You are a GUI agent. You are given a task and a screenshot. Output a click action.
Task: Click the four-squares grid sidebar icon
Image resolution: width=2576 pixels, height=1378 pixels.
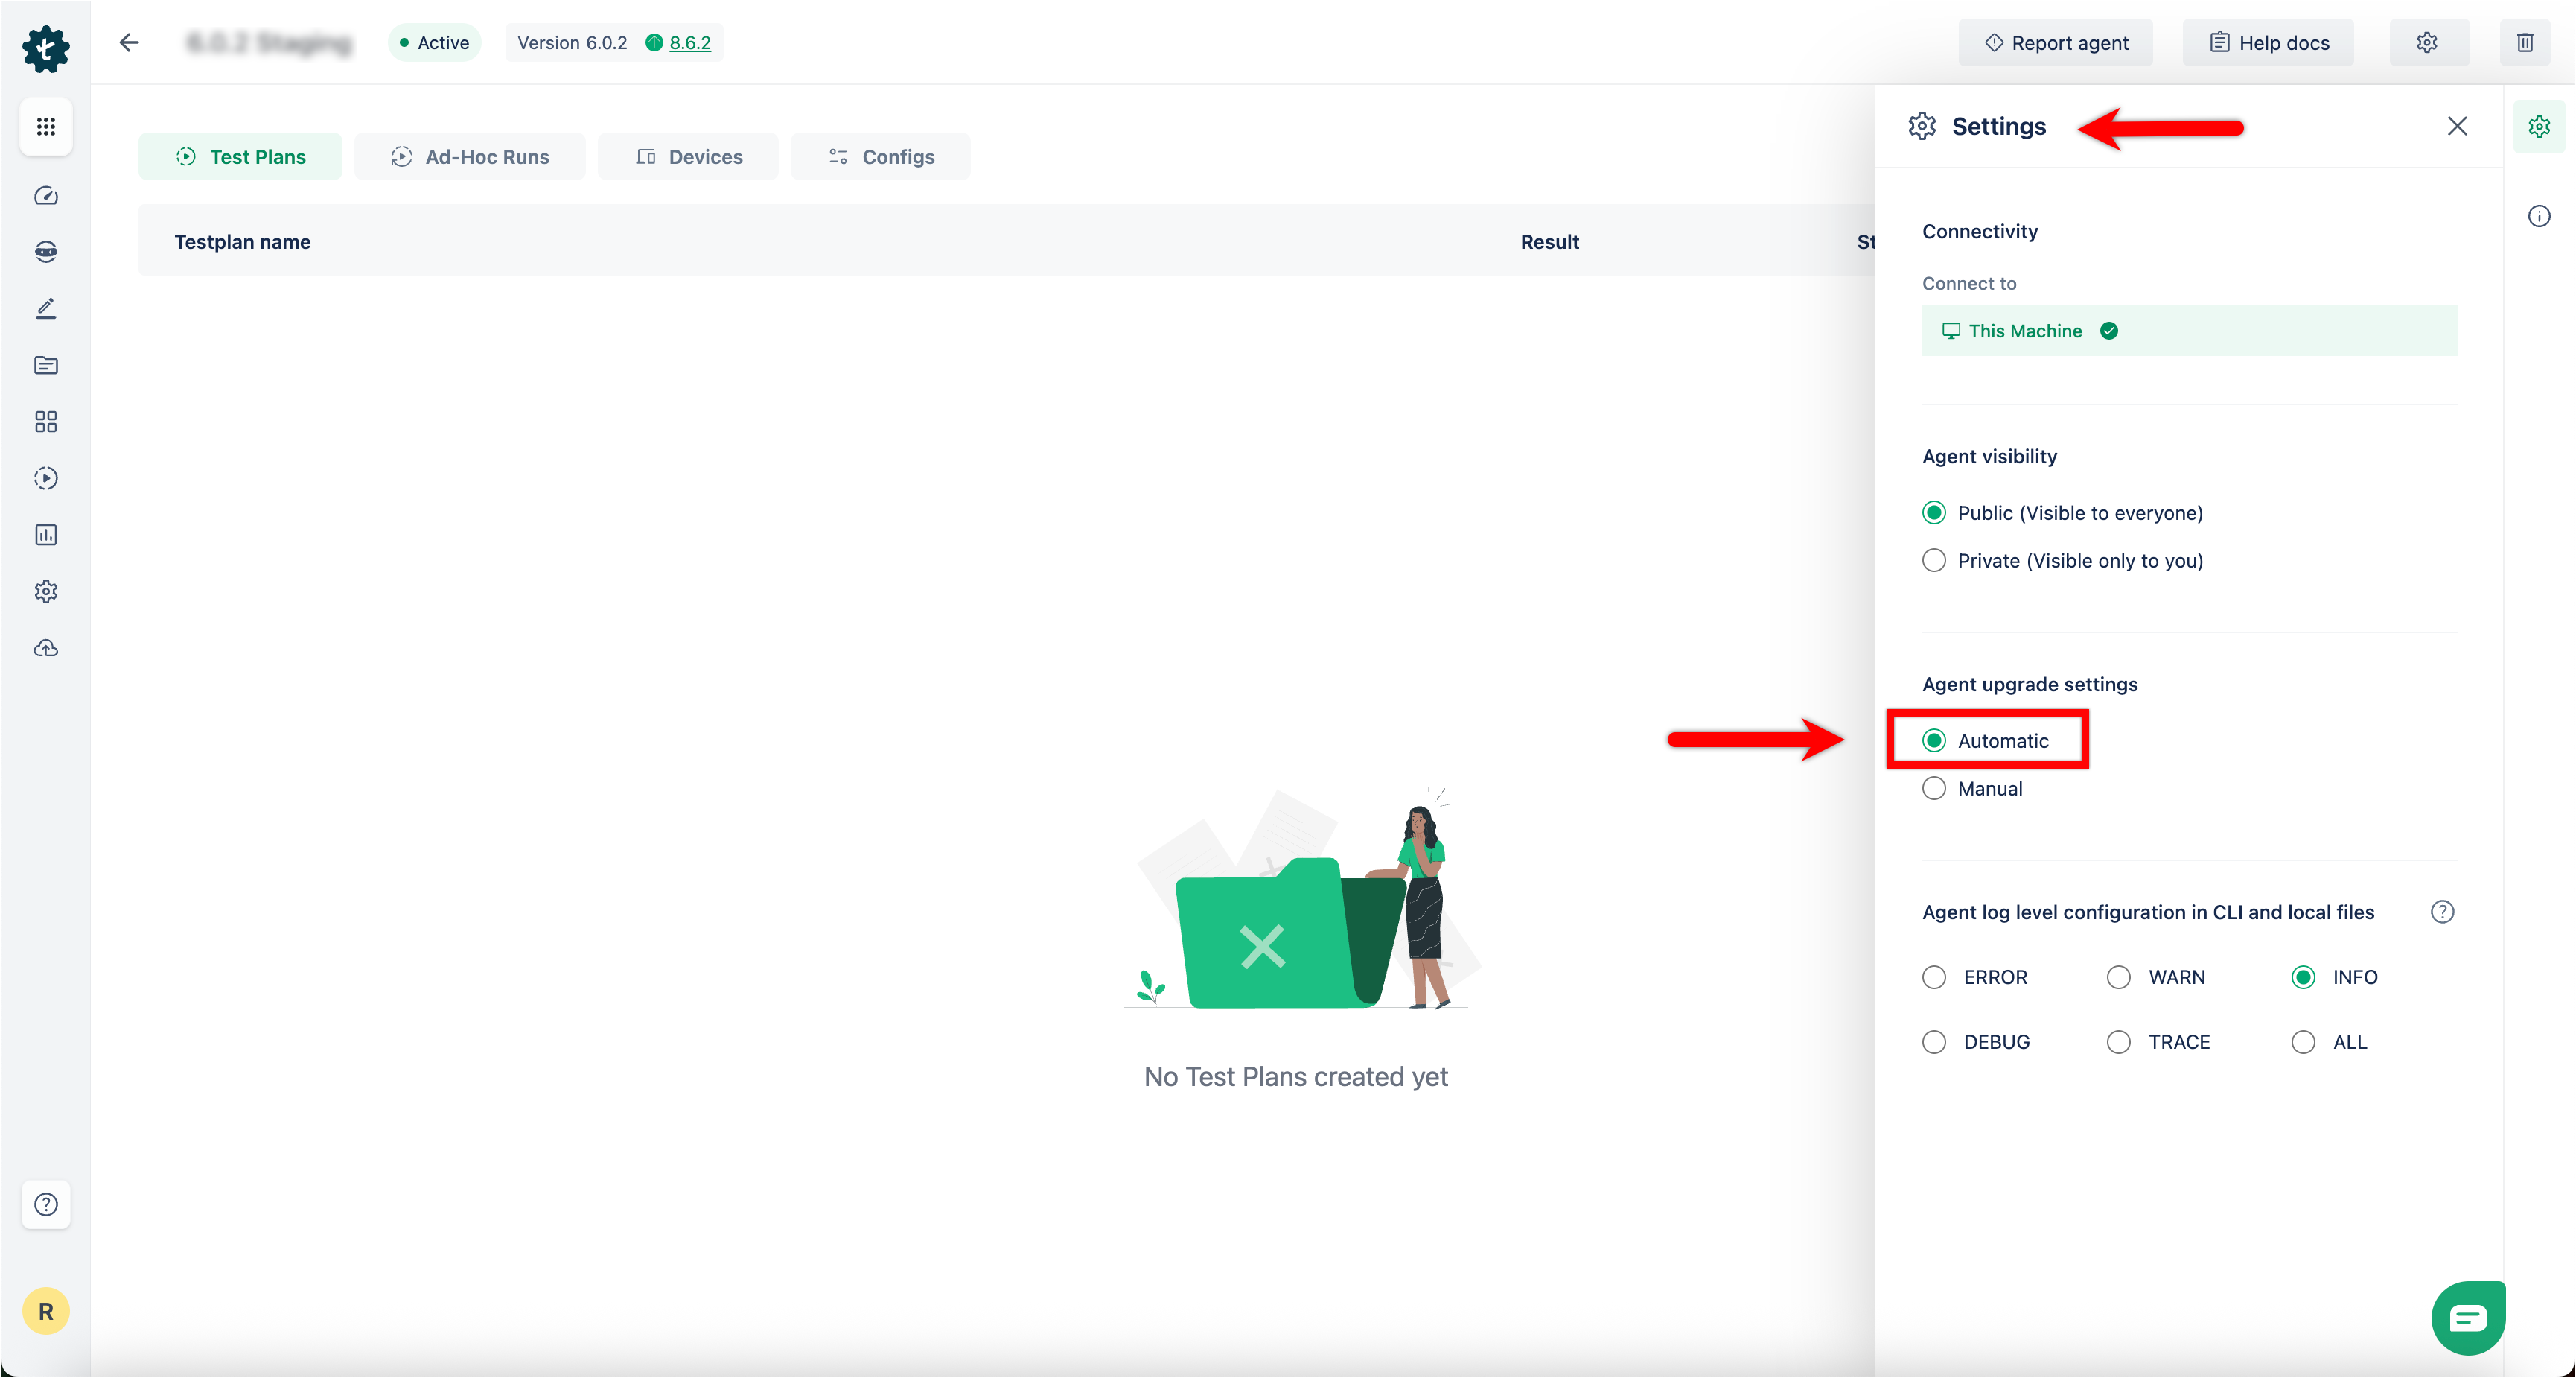coord(46,422)
